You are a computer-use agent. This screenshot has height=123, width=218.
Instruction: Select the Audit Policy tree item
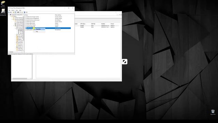pyautogui.click(x=20, y=30)
